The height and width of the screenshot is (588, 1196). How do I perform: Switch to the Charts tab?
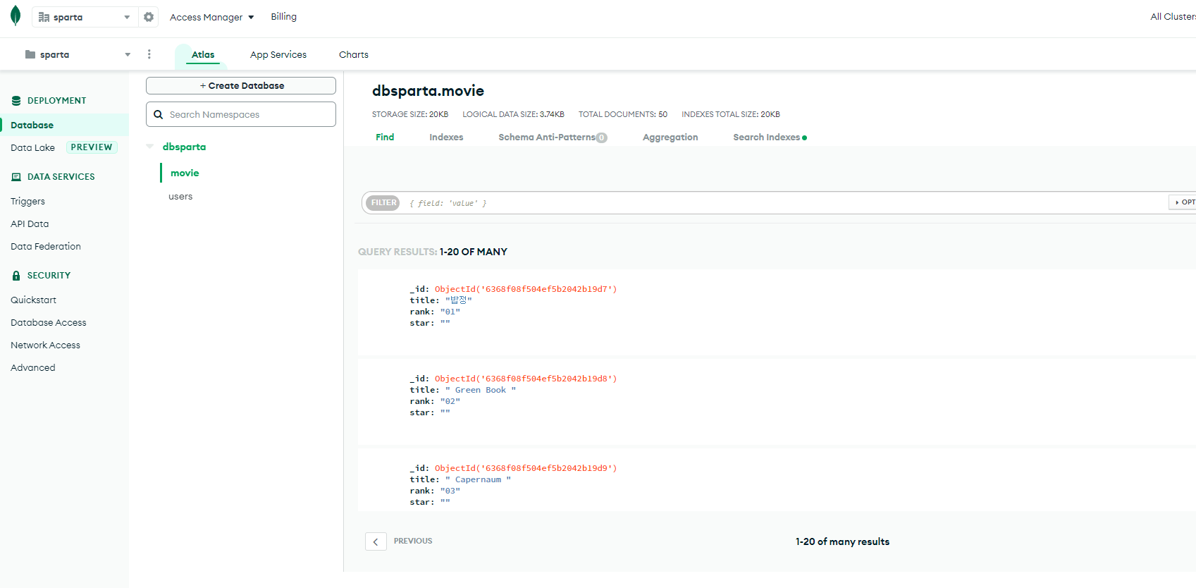(x=354, y=54)
